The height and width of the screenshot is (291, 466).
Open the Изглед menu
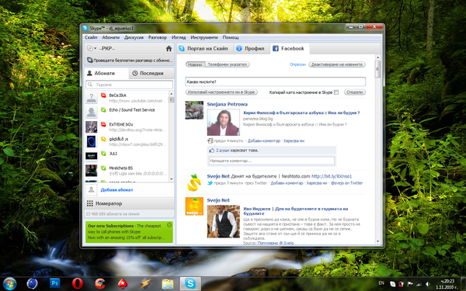tap(179, 37)
